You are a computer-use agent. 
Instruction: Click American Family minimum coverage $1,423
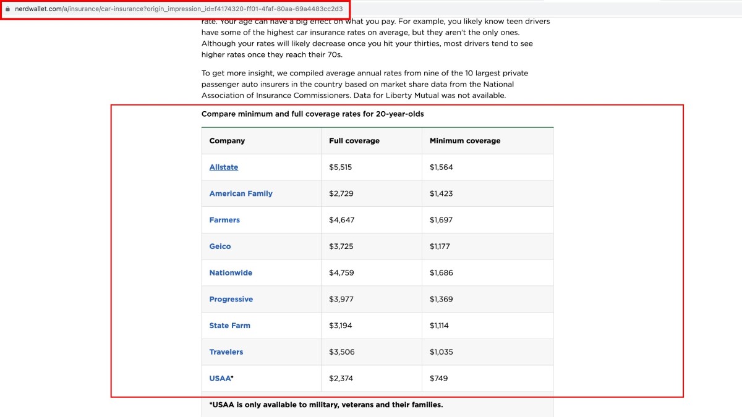pyautogui.click(x=441, y=193)
